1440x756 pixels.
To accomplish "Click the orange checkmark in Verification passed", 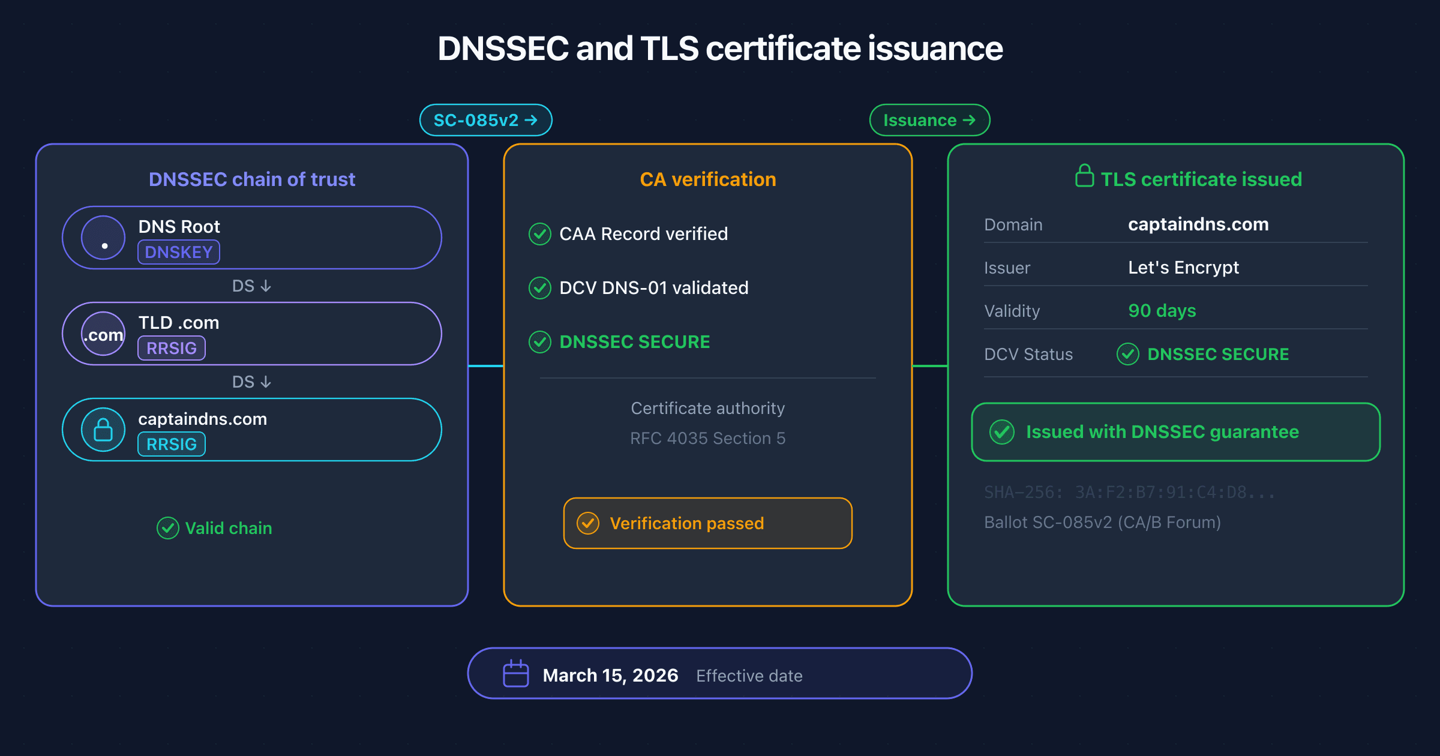I will point(589,523).
